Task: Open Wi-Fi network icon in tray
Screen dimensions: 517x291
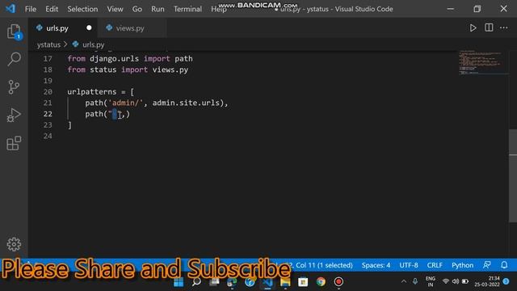Action: click(x=446, y=281)
